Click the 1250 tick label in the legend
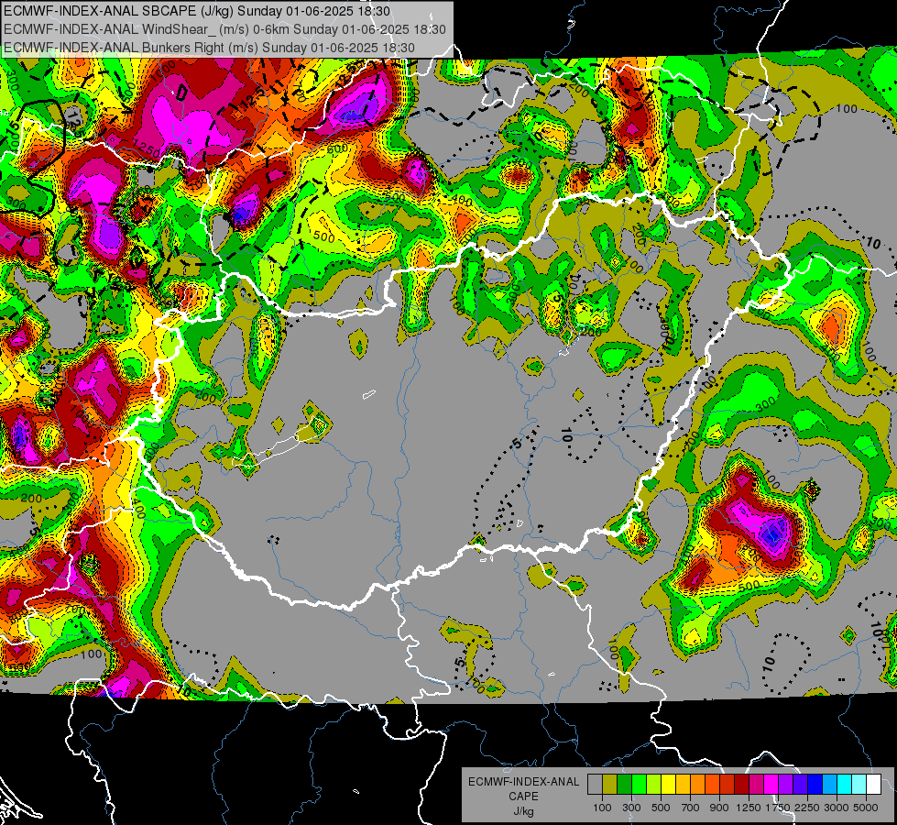The height and width of the screenshot is (825, 897). (x=749, y=808)
